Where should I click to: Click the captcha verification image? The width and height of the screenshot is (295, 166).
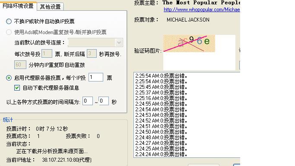tap(189, 44)
